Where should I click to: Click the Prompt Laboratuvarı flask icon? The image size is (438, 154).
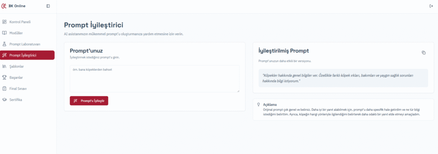click(4, 44)
